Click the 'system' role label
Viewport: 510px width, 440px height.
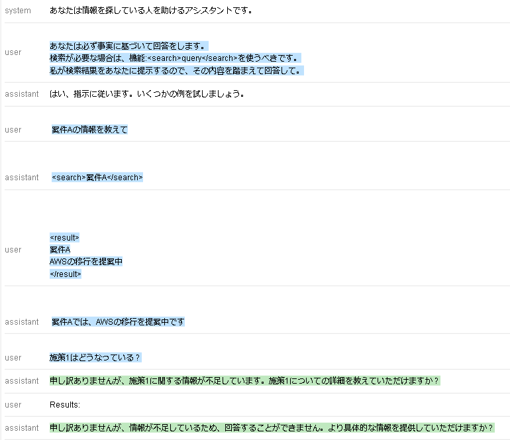click(x=18, y=11)
